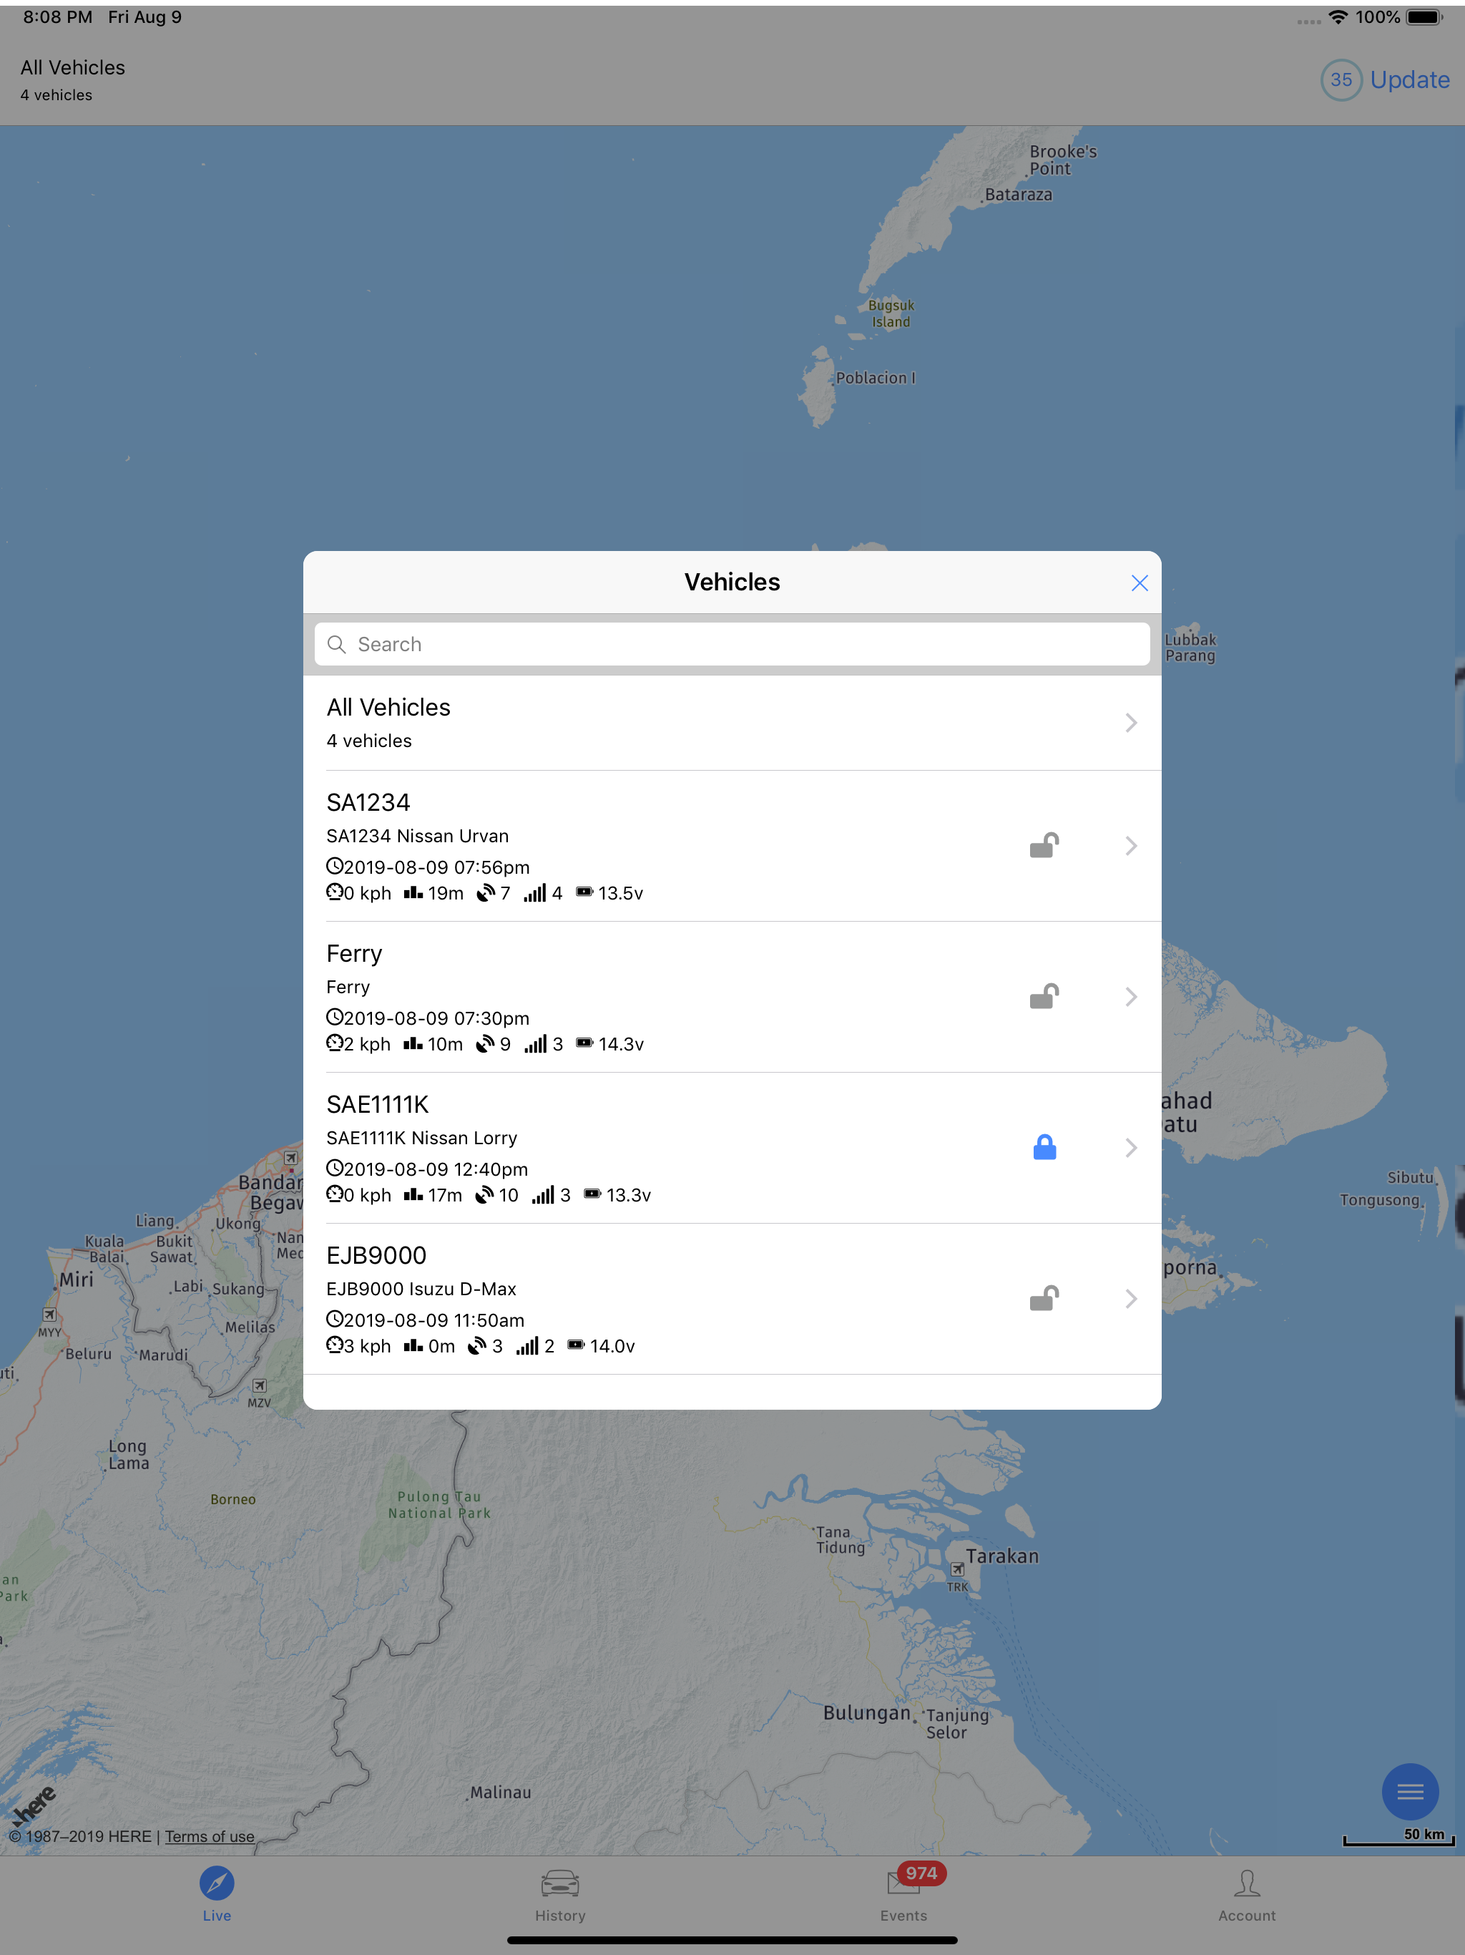The width and height of the screenshot is (1465, 1955).
Task: Click SA1234 speedometer icon (0 kph)
Action: coord(334,892)
